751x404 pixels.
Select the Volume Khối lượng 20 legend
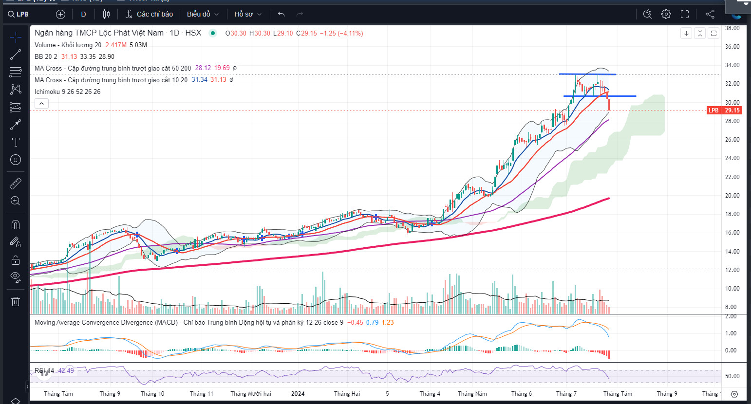click(x=68, y=45)
